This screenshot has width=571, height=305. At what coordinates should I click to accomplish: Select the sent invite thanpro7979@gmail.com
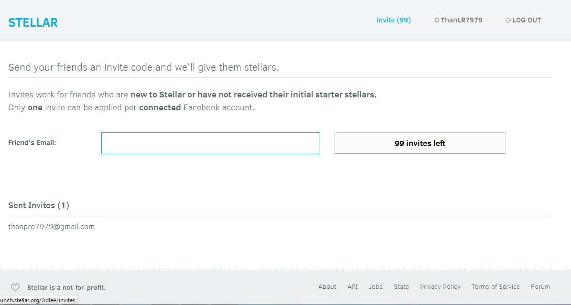(x=51, y=227)
